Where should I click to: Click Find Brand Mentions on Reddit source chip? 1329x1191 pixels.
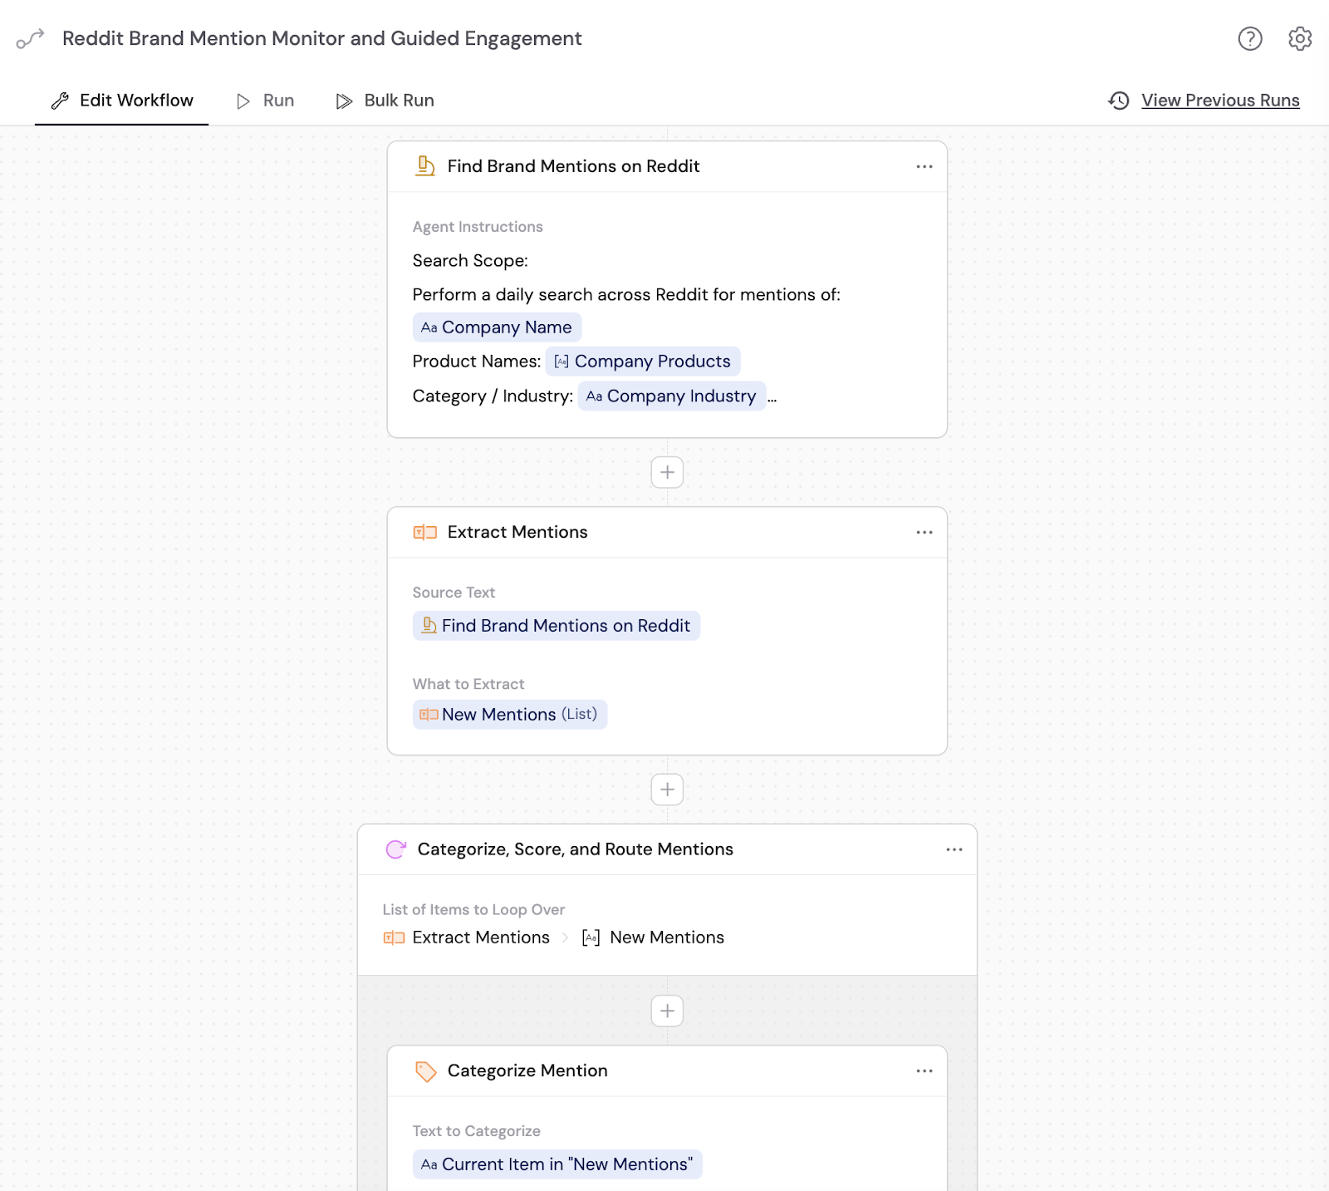click(x=557, y=626)
